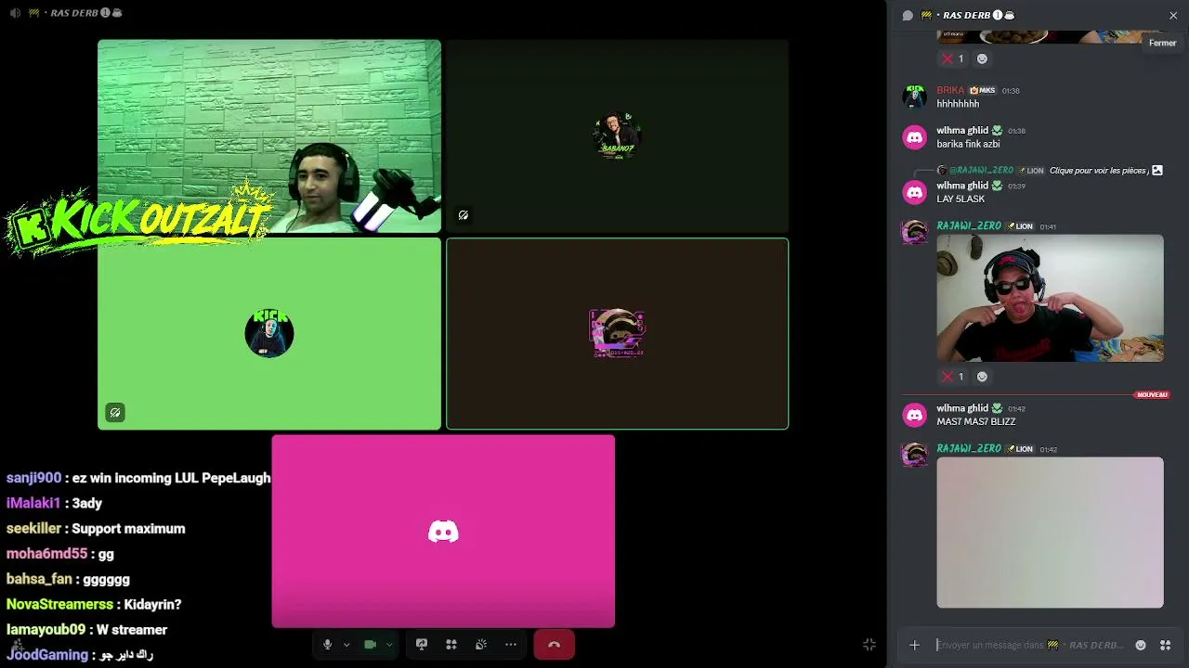The width and height of the screenshot is (1189, 668).
Task: Disconnect from the voice call
Action: [x=554, y=645]
